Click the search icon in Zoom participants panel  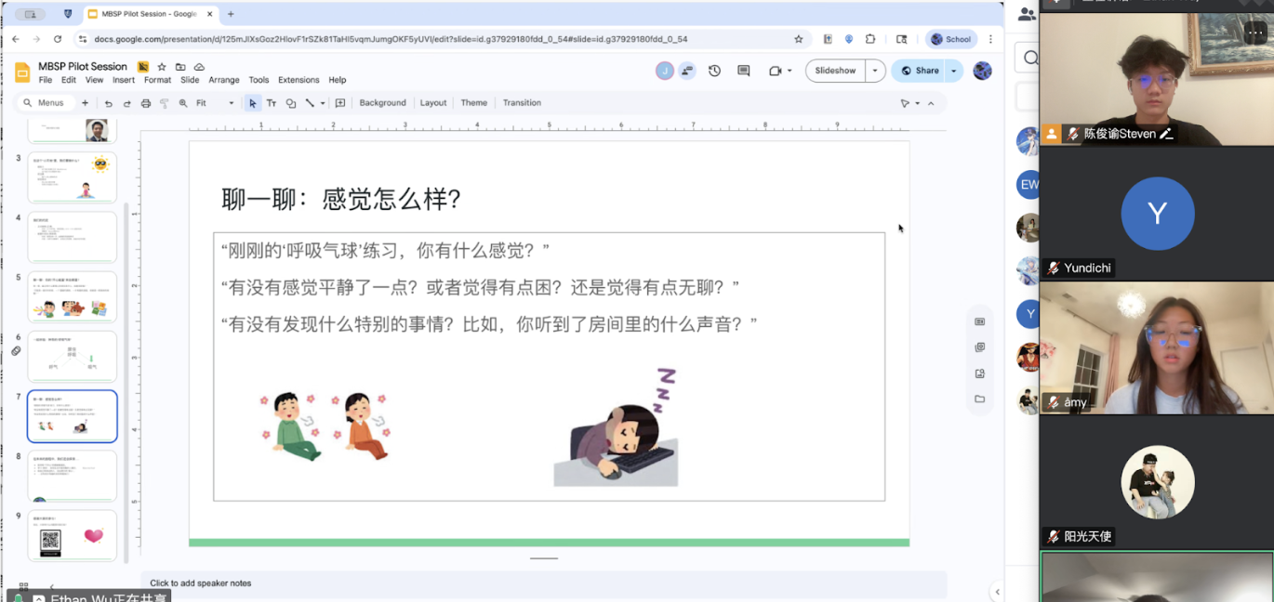coord(1030,58)
